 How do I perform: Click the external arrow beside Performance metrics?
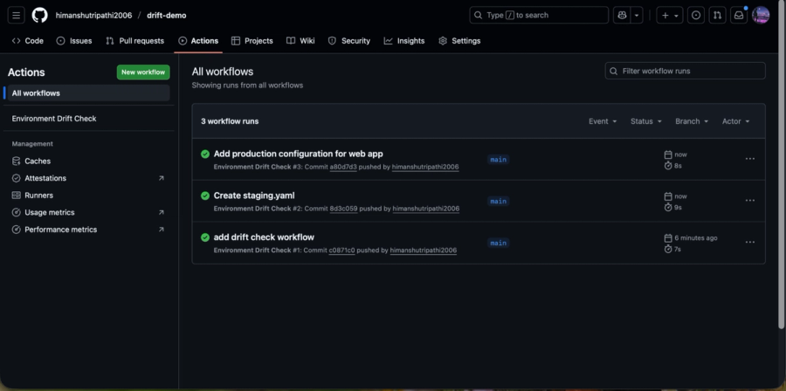pos(161,230)
